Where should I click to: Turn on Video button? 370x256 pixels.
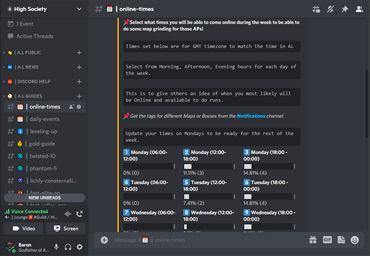pos(24,229)
